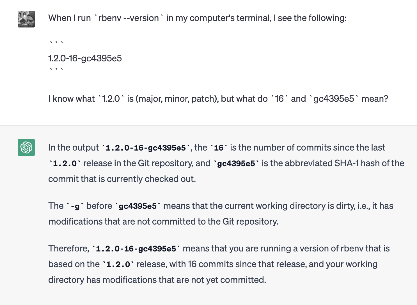Click bold `1.2.0` after "based on the"
417x305 pixels.
(x=118, y=264)
